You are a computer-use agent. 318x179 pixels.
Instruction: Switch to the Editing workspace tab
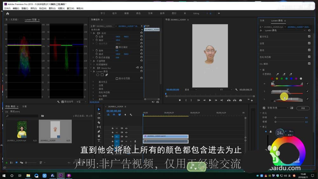pos(196,13)
